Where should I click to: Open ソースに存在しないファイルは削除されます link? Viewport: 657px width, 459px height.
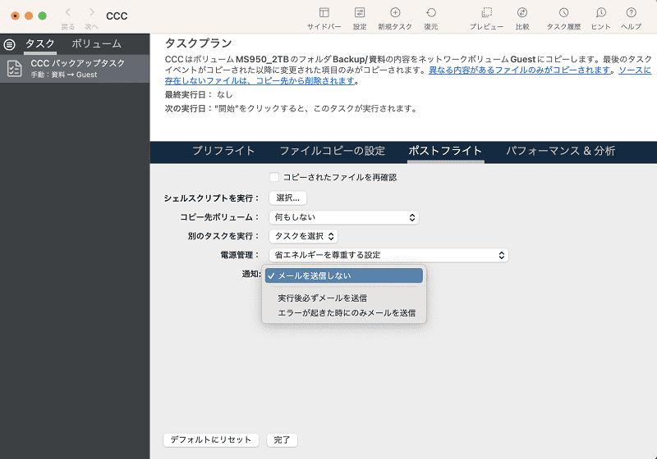coord(260,80)
